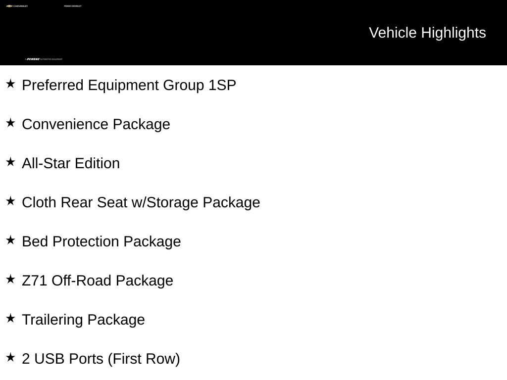The width and height of the screenshot is (507, 380).
Task: Open Cloth Rear Seat w/Storage Package entry
Action: [141, 203]
